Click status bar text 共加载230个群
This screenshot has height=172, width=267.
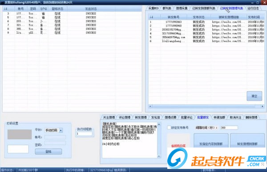click(x=28, y=170)
